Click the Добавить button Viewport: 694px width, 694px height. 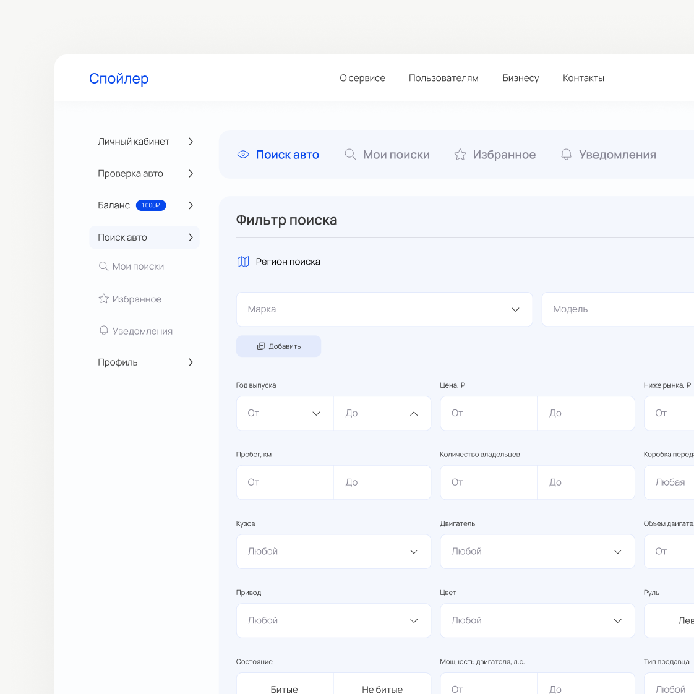pos(279,346)
